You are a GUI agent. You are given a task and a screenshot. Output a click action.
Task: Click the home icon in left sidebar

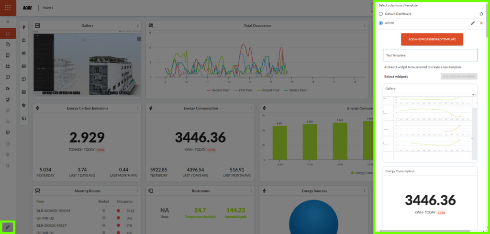[8, 33]
